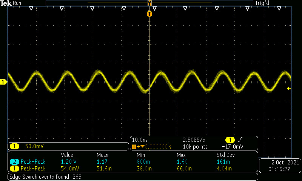The image size is (302, 181).
Task: Click the 1.17 channel 2 mean
Action: pyautogui.click(x=102, y=161)
